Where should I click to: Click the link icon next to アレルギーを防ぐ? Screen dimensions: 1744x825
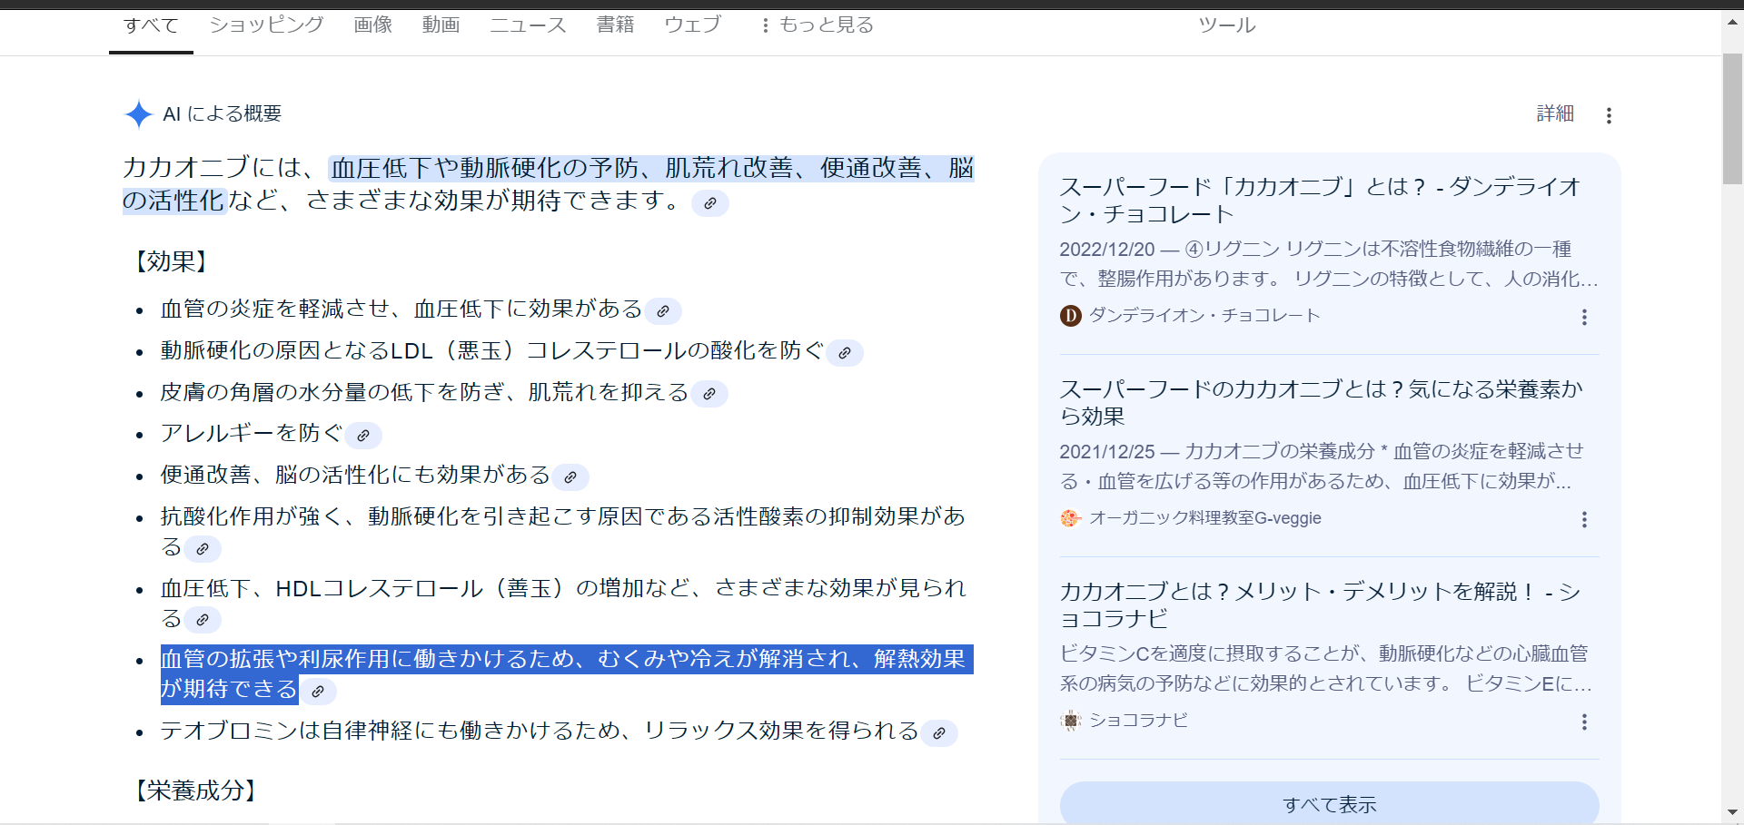click(x=363, y=436)
